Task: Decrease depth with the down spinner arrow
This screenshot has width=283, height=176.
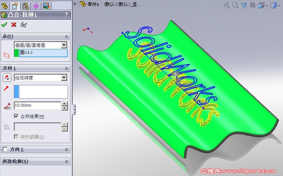Action: tap(64, 108)
